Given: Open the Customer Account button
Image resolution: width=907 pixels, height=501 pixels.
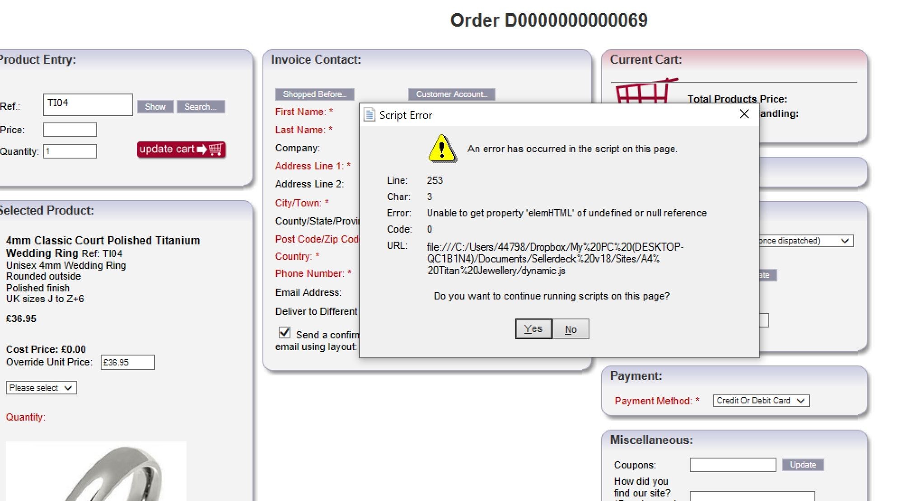Looking at the screenshot, I should (x=451, y=94).
